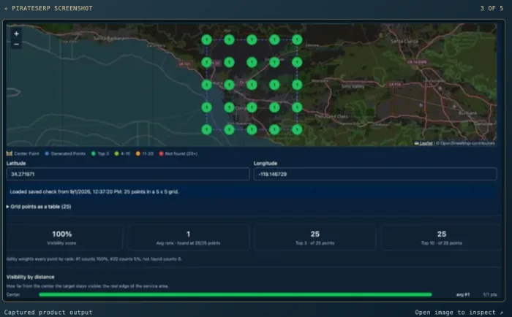Viewport: 512px width, 317px height.
Task: Click the lime 4-10 legend dot
Action: point(116,153)
